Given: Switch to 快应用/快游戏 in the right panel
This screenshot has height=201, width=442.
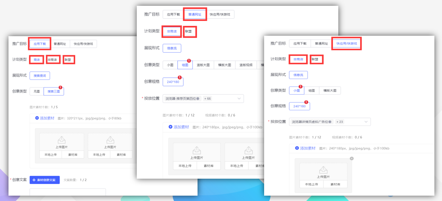Looking at the screenshot, I should pyautogui.click(x=346, y=44).
